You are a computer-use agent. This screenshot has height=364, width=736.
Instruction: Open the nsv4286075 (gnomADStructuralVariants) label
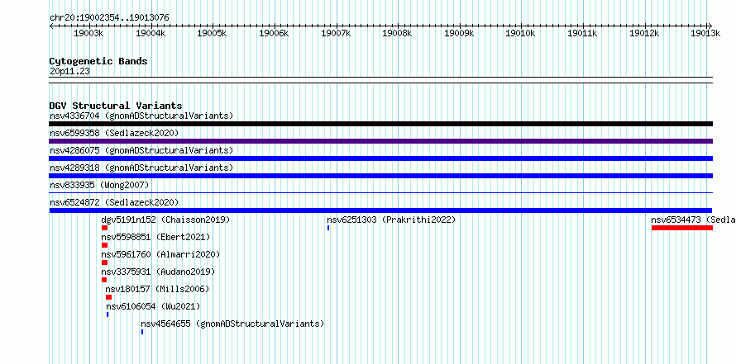[141, 150]
